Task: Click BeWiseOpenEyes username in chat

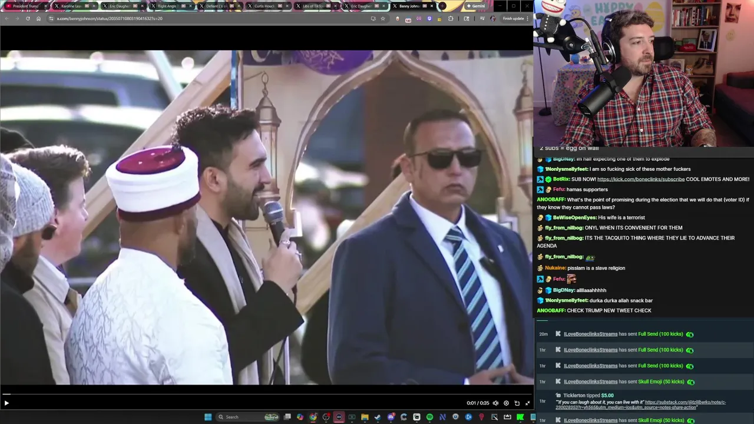Action: point(574,217)
